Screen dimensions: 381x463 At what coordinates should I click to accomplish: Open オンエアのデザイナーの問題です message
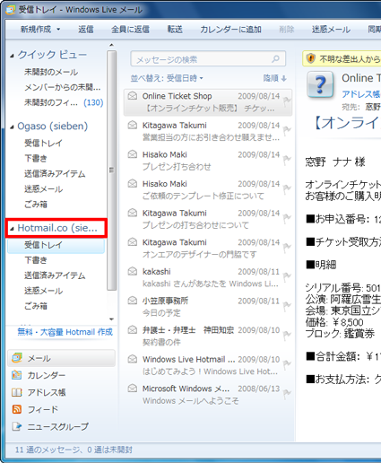(x=208, y=249)
